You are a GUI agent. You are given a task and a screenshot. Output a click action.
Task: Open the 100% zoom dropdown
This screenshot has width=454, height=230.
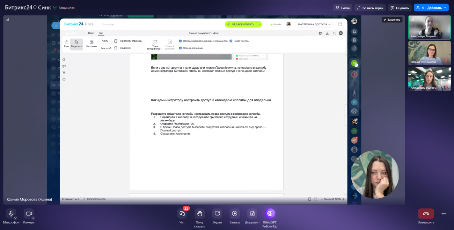click(x=106, y=41)
